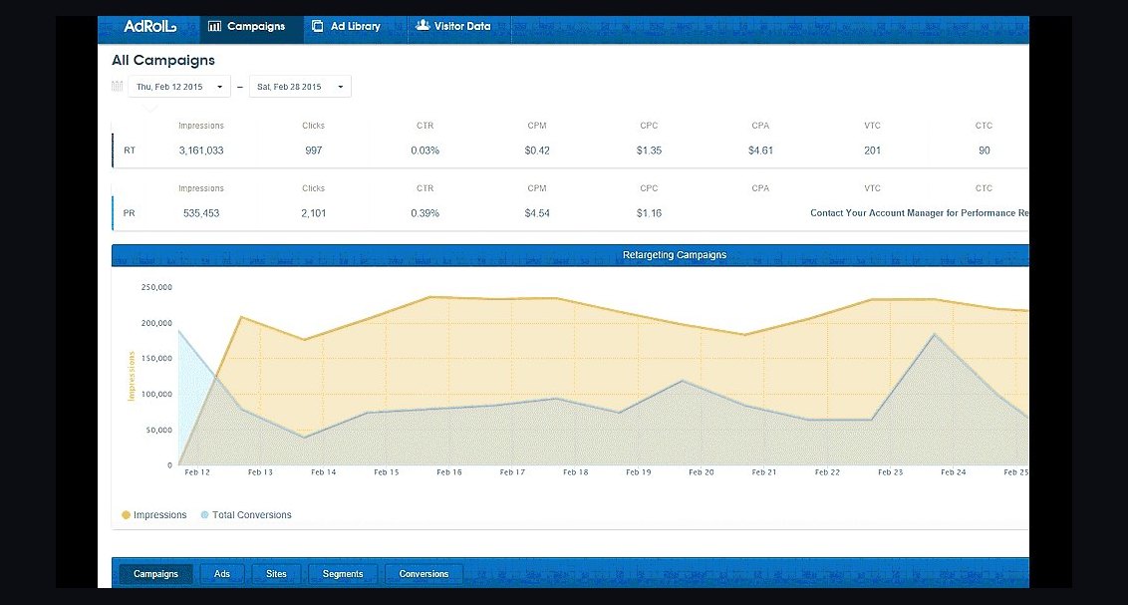The height and width of the screenshot is (605, 1128).
Task: Click the calendar icon beside date range
Action: pyautogui.click(x=118, y=87)
